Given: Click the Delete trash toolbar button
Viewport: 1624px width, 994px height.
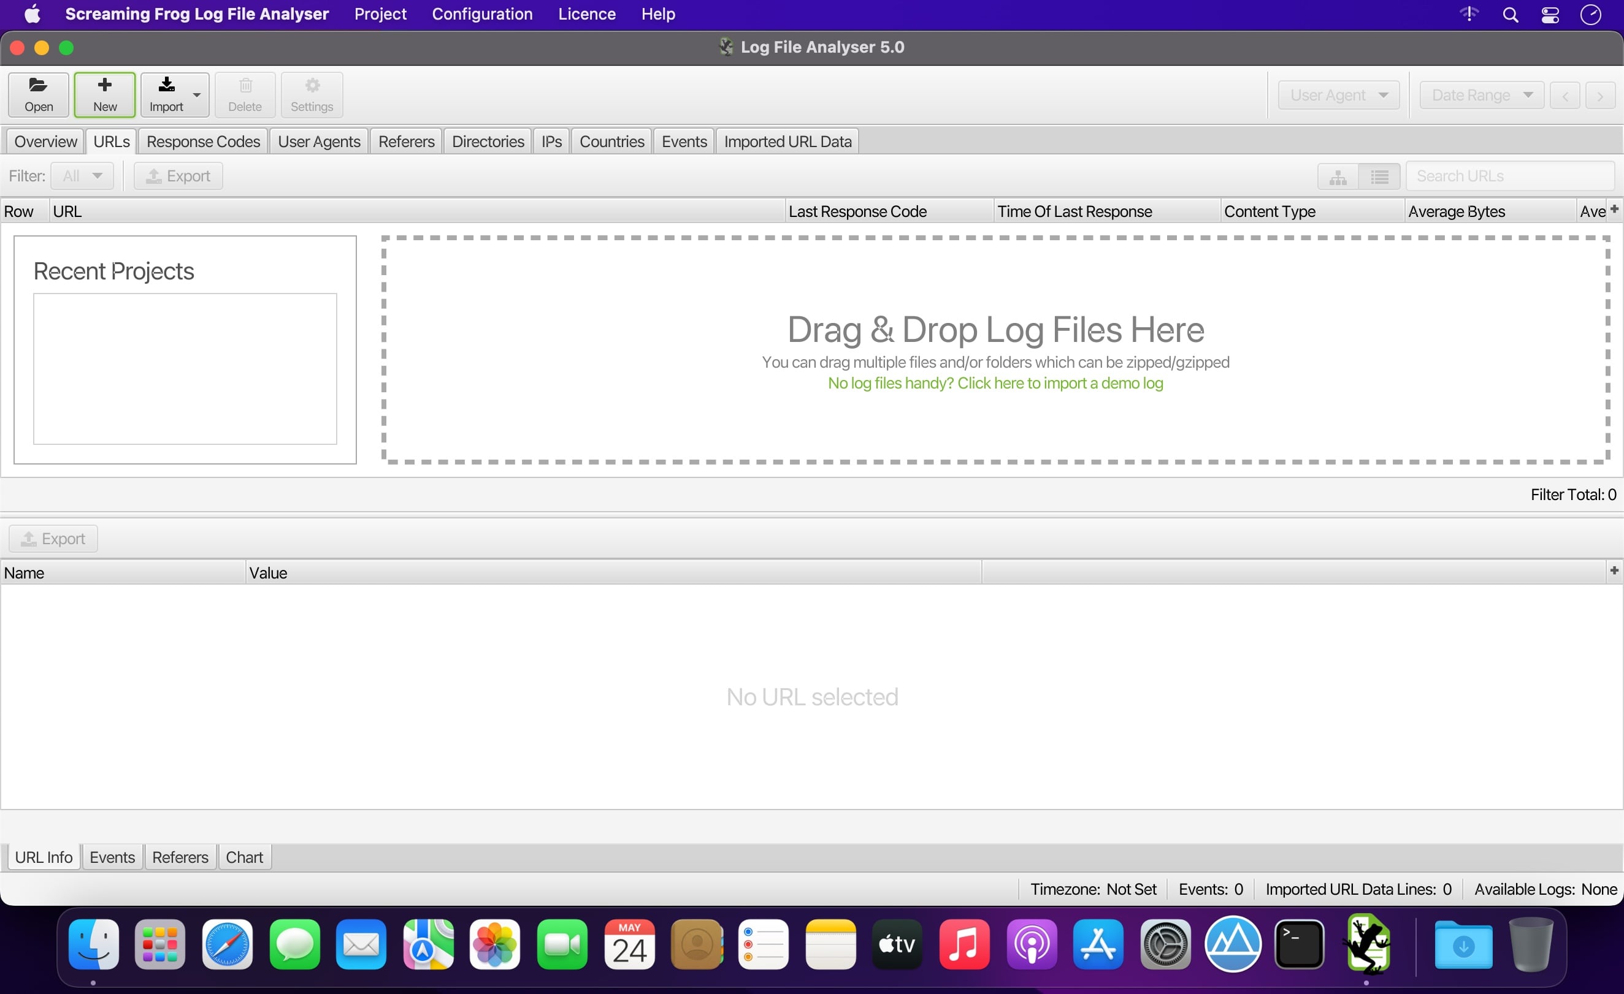Looking at the screenshot, I should (x=245, y=95).
